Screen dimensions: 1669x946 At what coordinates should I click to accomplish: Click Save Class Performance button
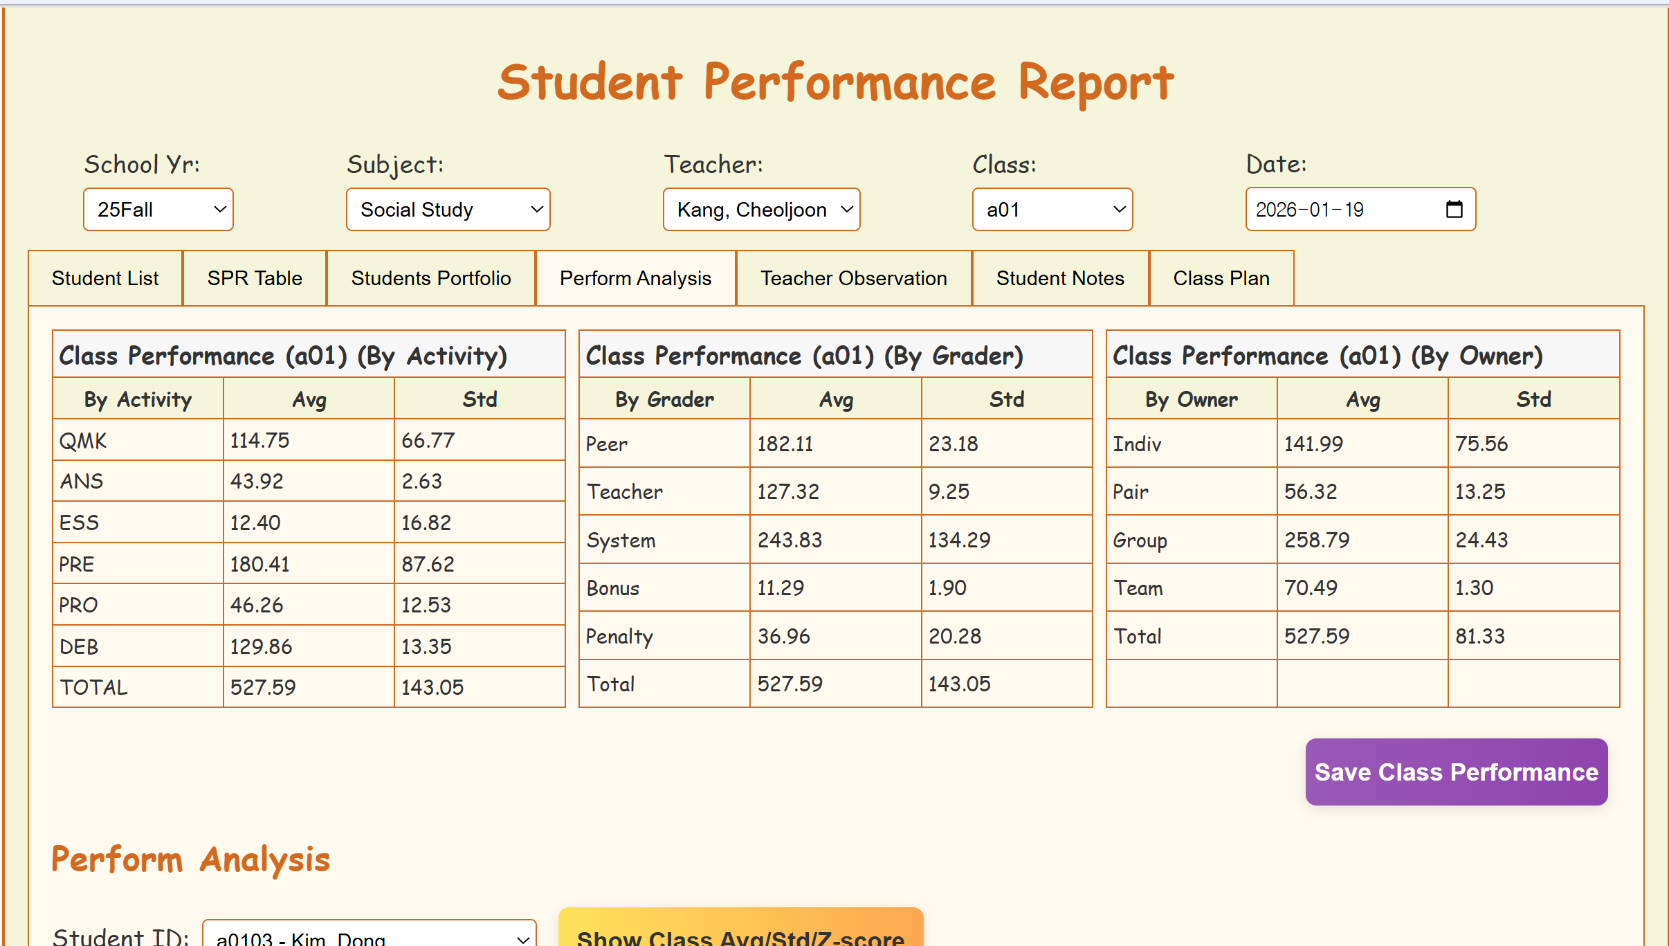pos(1456,772)
